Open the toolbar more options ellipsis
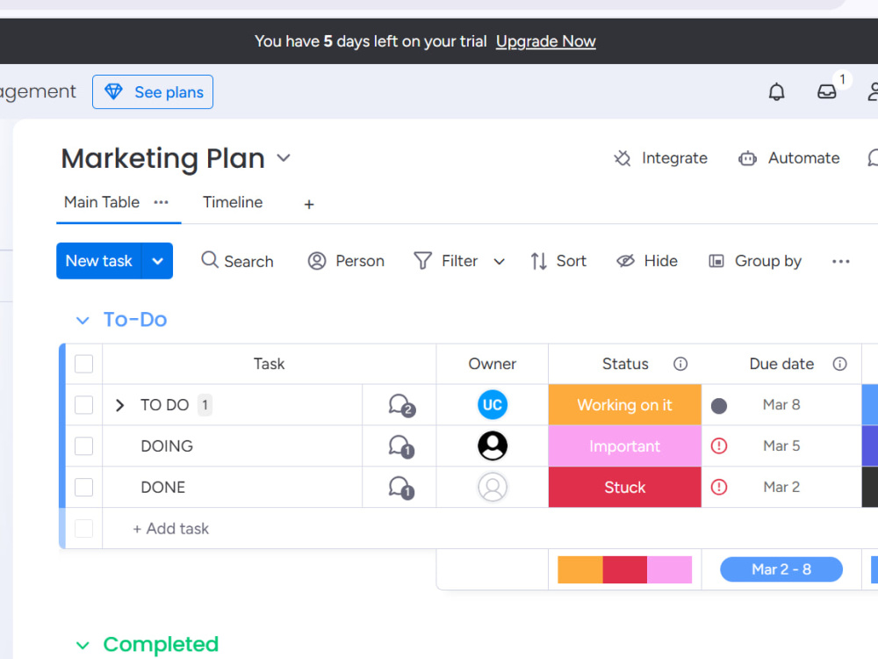This screenshot has height=659, width=878. pos(840,262)
